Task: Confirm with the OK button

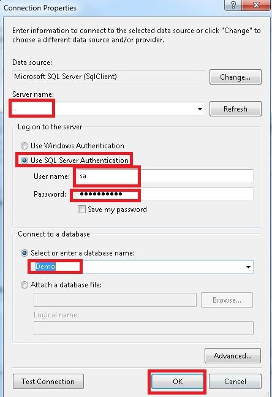Action: (177, 381)
